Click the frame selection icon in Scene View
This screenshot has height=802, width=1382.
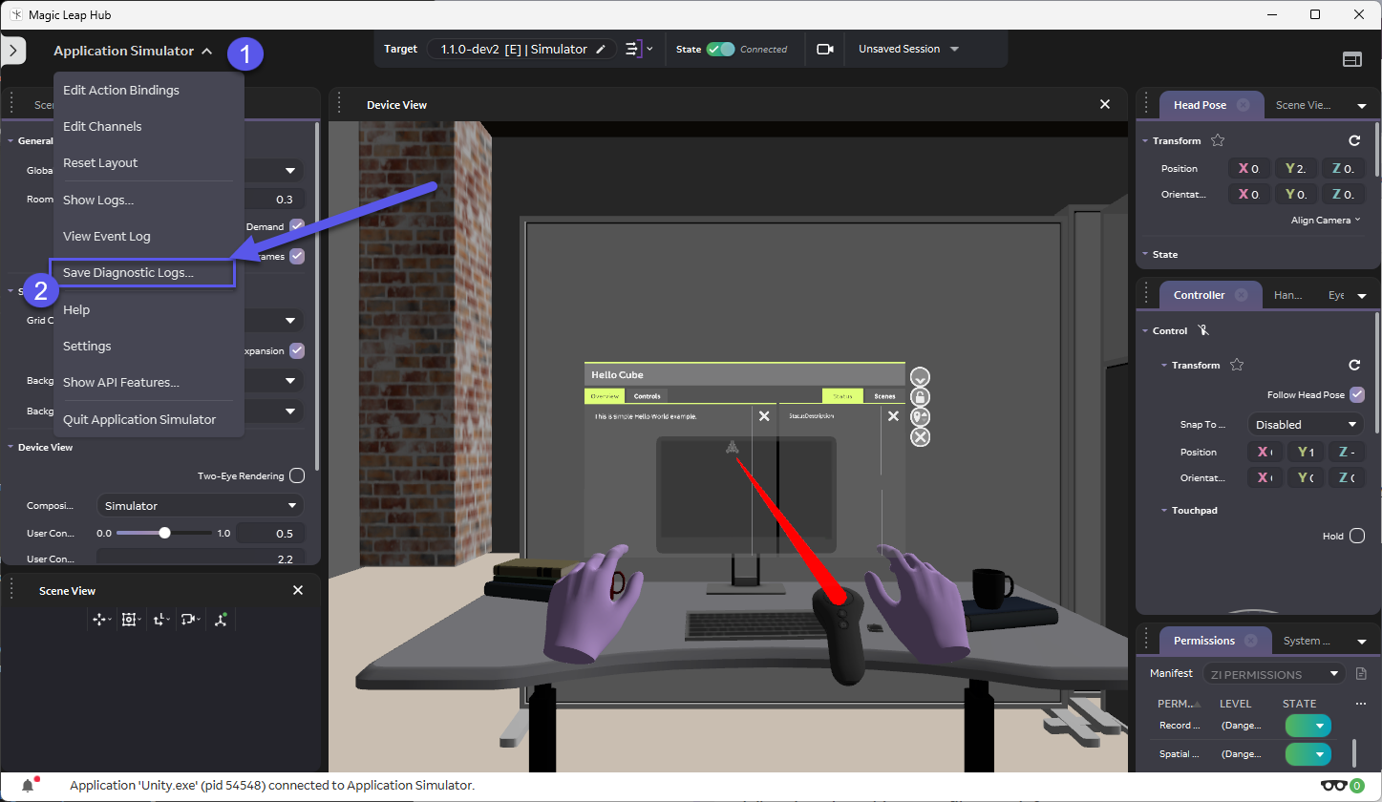pyautogui.click(x=129, y=620)
